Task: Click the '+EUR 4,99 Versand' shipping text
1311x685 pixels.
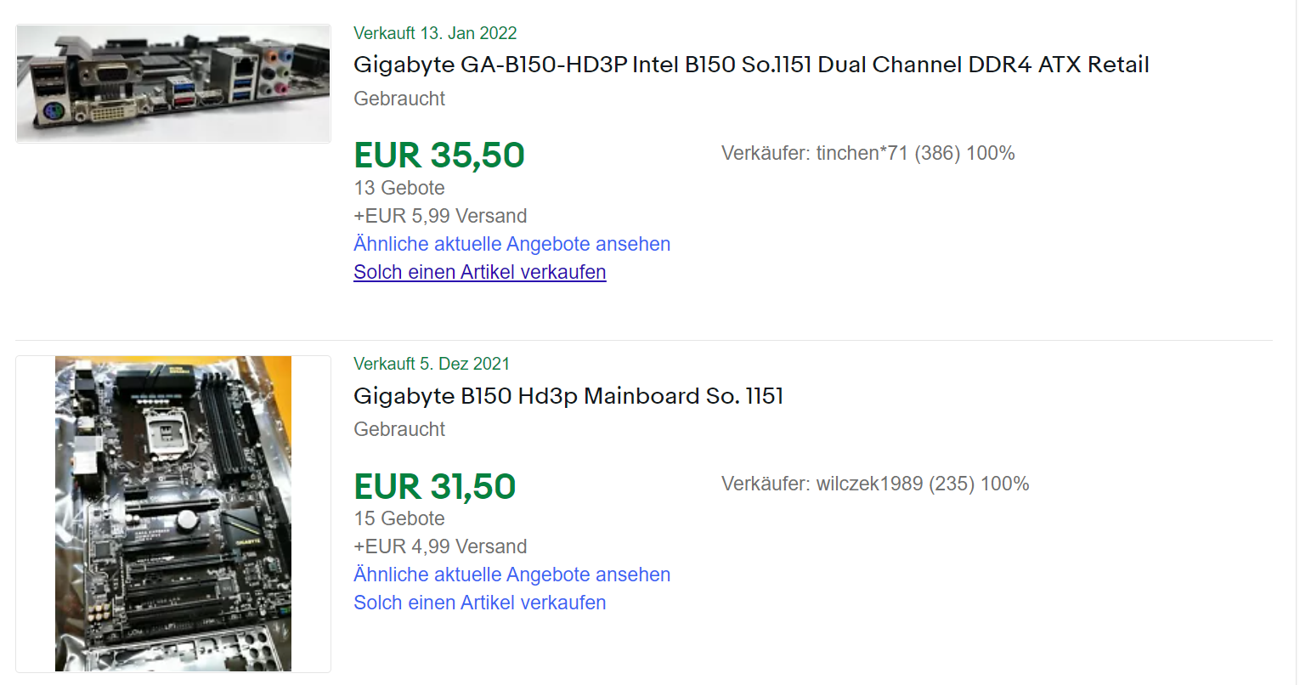Action: (440, 546)
